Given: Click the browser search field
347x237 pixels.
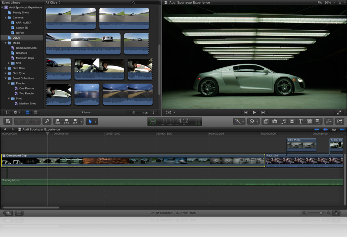Looking at the screenshot, I should coord(146,3).
